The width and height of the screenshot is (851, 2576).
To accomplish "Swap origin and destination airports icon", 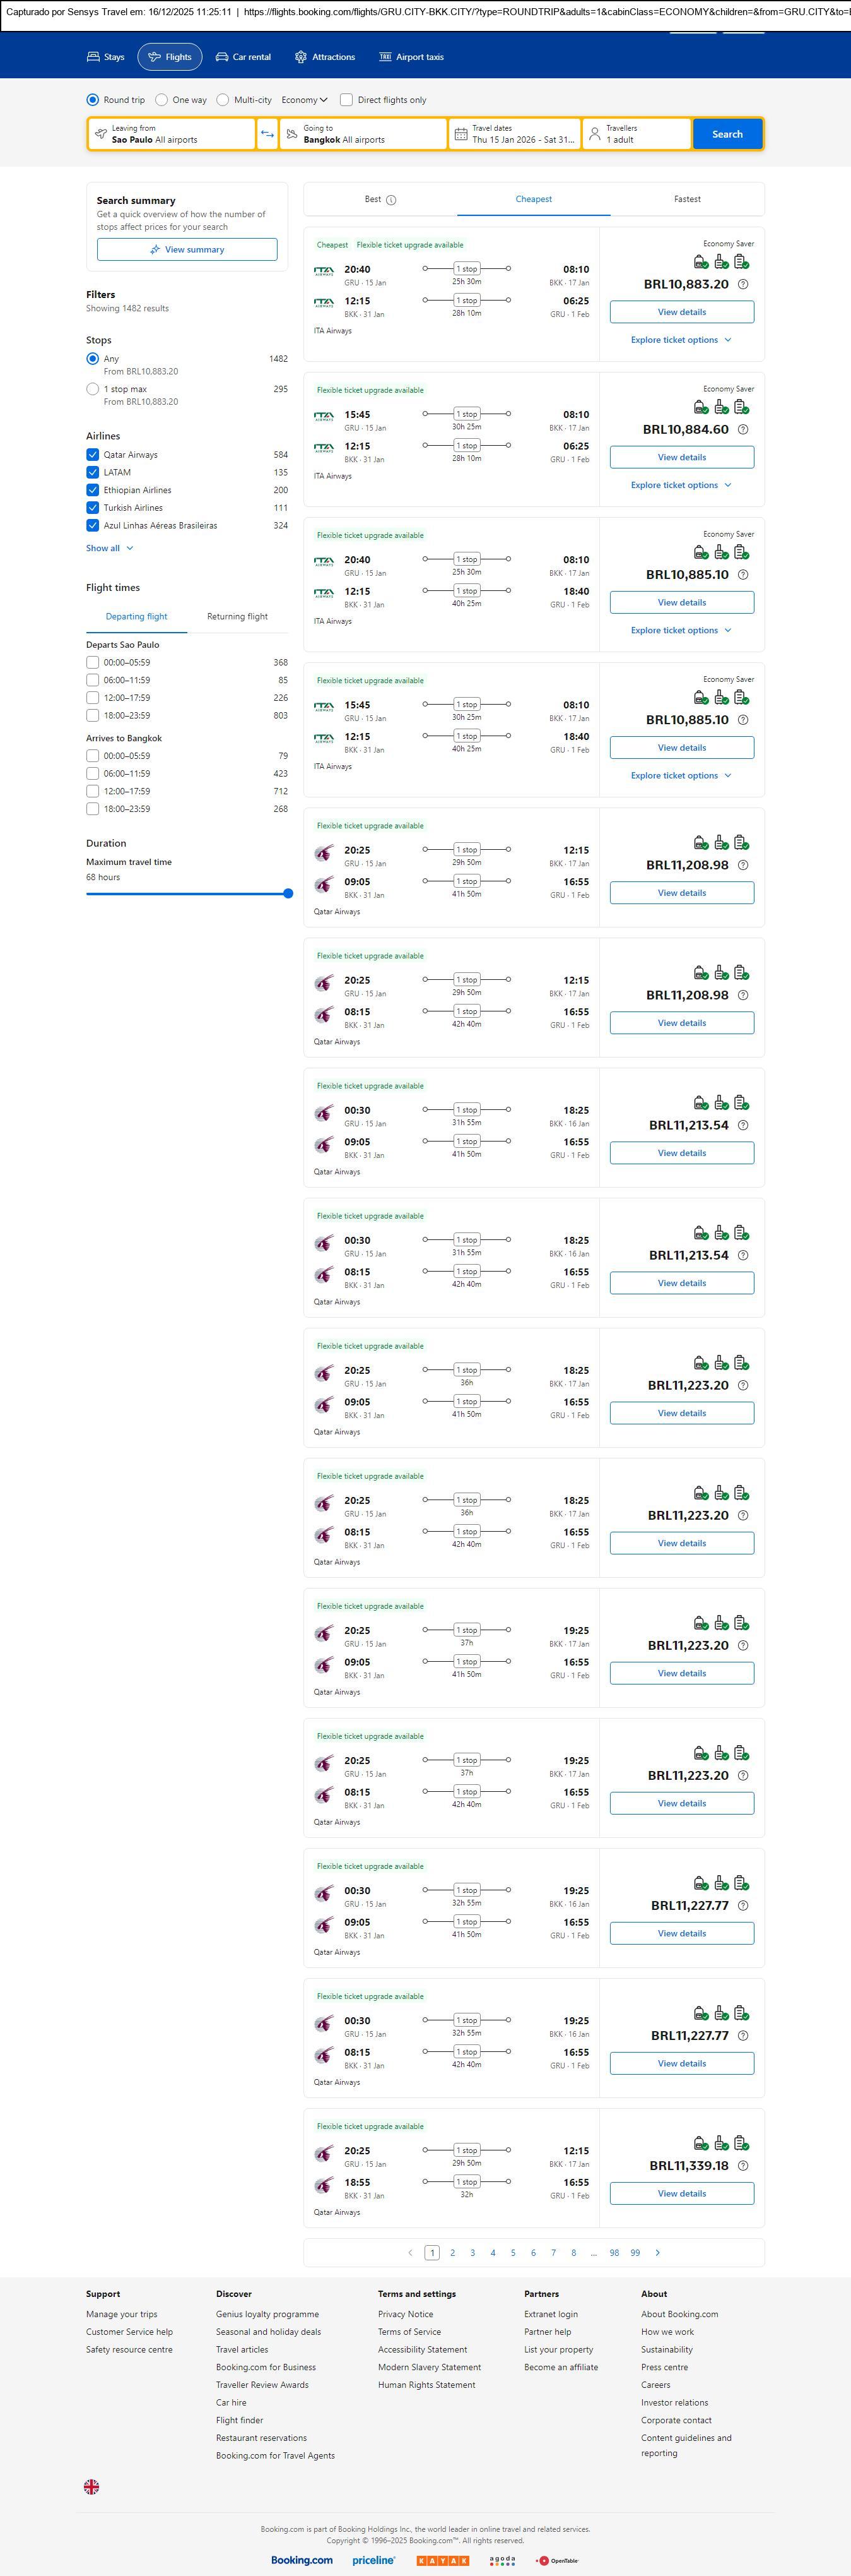I will tap(267, 134).
